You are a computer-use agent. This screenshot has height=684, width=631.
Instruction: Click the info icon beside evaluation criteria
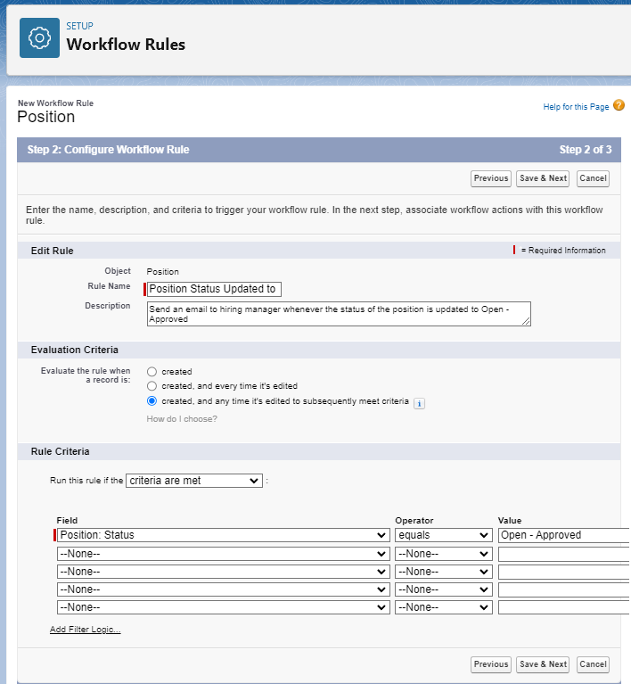click(420, 403)
